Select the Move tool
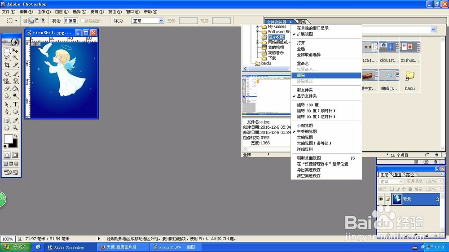The width and height of the screenshot is (449, 252). [15, 51]
